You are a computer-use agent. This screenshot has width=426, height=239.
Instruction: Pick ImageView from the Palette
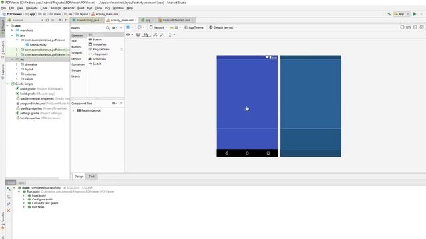(x=98, y=44)
